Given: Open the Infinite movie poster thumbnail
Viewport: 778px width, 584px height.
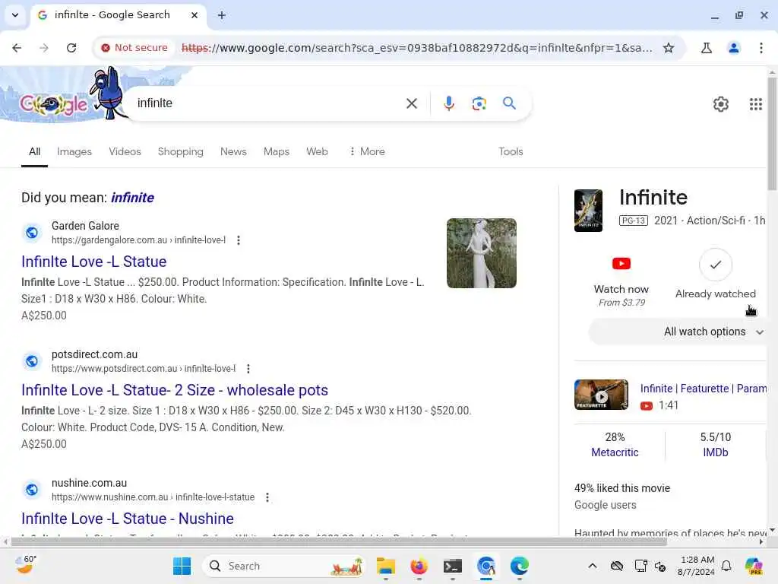Looking at the screenshot, I should tap(589, 211).
